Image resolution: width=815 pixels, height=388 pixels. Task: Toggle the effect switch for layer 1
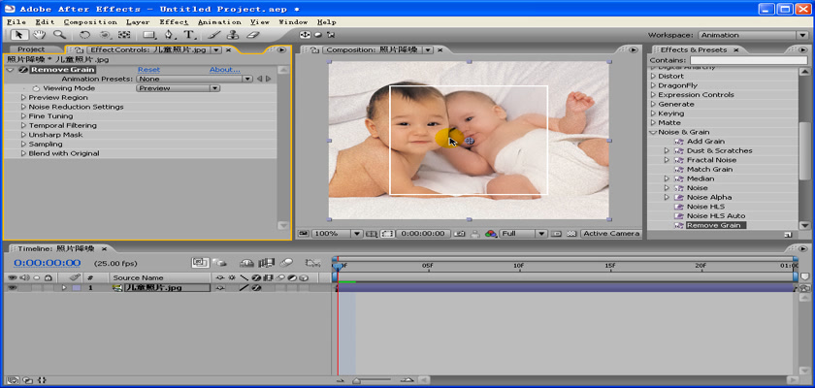click(256, 288)
